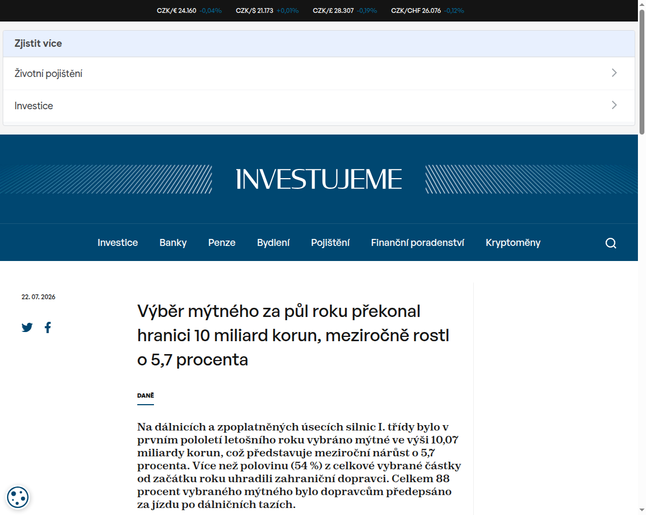This screenshot has height=515, width=646.
Task: Open the Banky menu section
Action: tap(173, 243)
